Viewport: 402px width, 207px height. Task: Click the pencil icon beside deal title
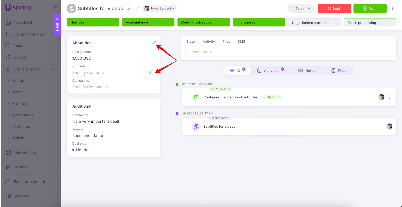point(129,9)
